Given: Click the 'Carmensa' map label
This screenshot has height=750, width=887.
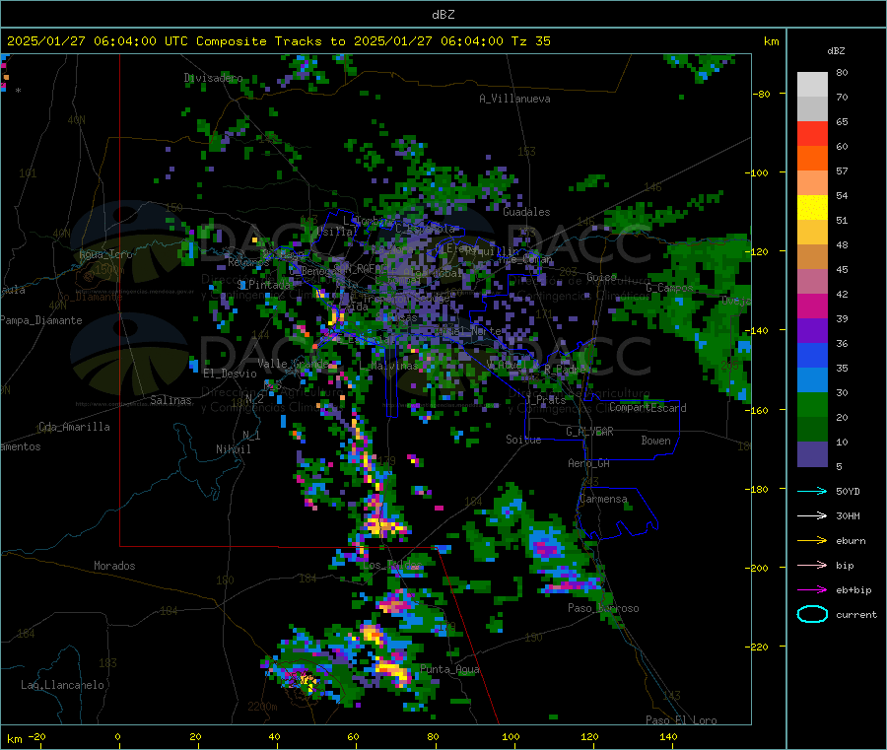Looking at the screenshot, I should (x=603, y=499).
